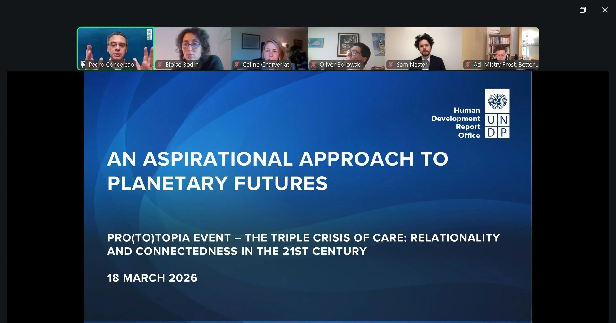This screenshot has width=616, height=323.
Task: Click muted microphone icon beside Adi Mistry Frost
Action: point(468,64)
